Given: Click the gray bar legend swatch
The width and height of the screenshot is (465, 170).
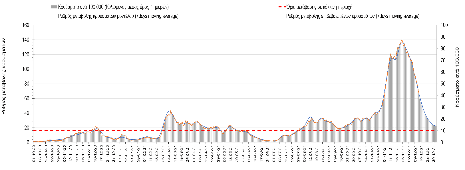Looking at the screenshot, I should [x=54, y=7].
